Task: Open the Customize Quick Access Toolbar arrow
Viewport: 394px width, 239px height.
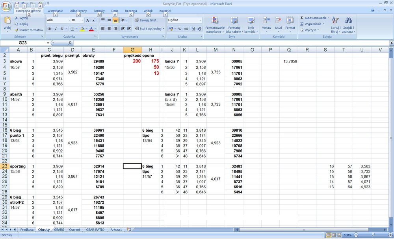Action: [x=48, y=4]
